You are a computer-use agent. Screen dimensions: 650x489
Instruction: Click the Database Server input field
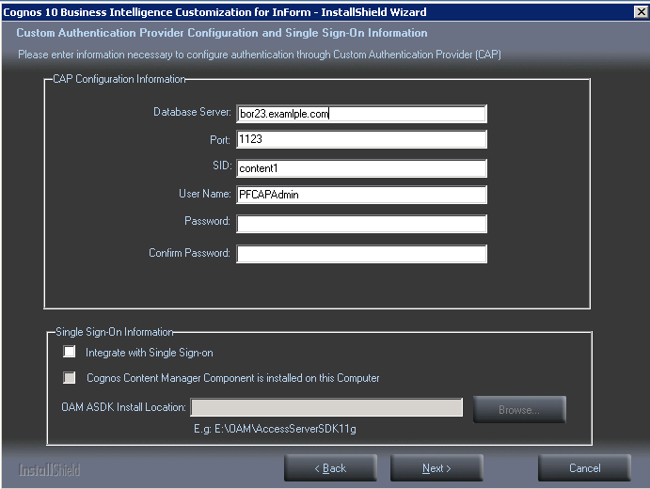(361, 114)
